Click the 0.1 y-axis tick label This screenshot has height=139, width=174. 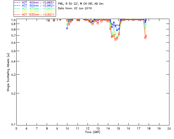coord(13,125)
